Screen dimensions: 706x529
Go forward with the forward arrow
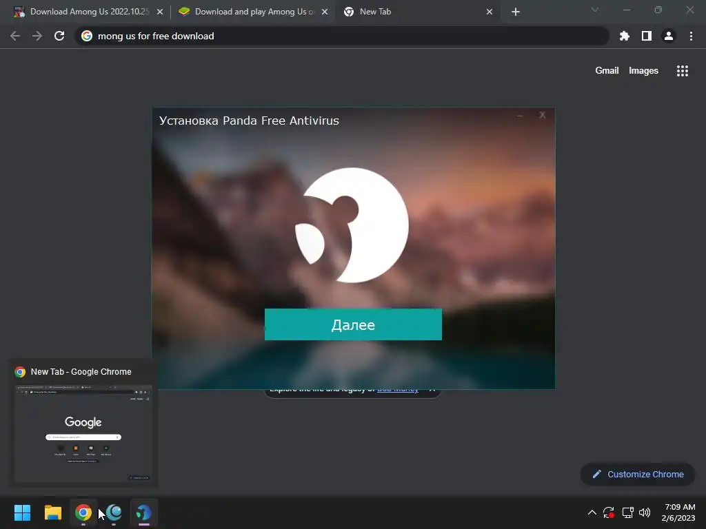[x=37, y=36]
